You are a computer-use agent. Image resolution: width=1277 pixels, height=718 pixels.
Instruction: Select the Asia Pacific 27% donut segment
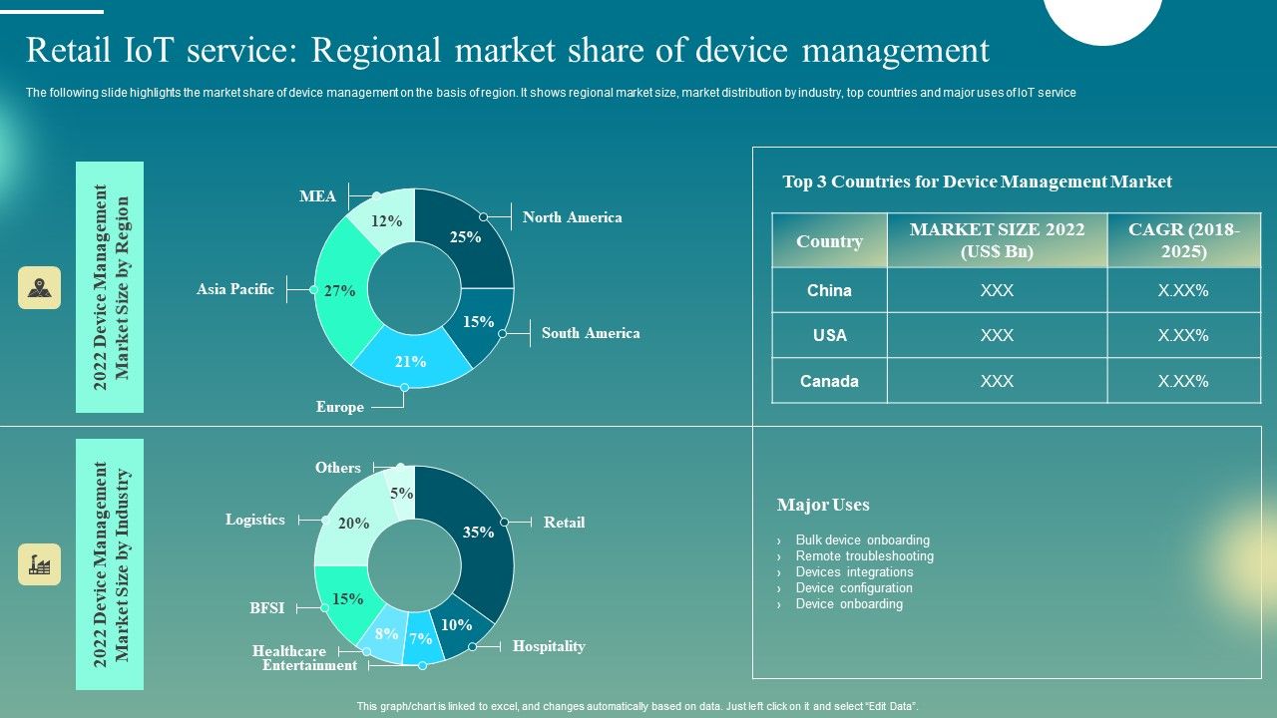point(339,291)
